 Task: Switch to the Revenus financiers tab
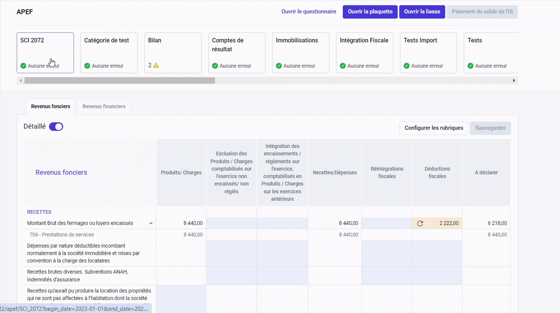[104, 107]
